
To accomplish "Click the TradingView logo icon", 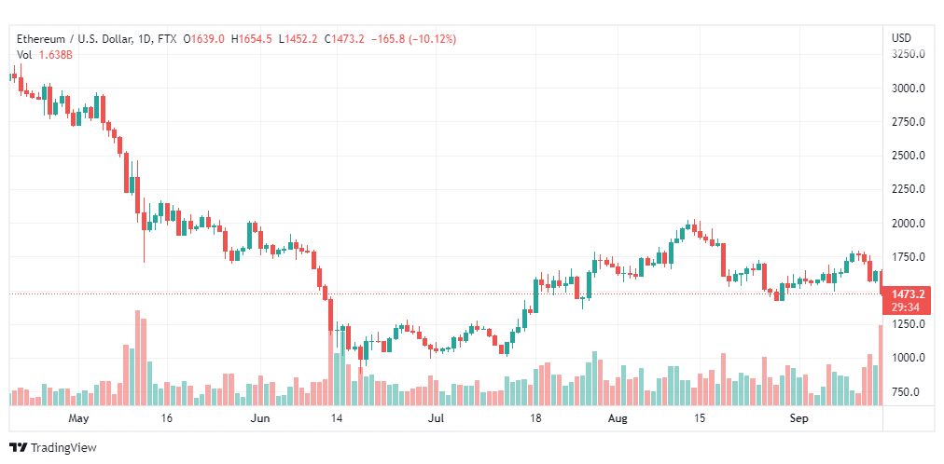I will (x=18, y=448).
